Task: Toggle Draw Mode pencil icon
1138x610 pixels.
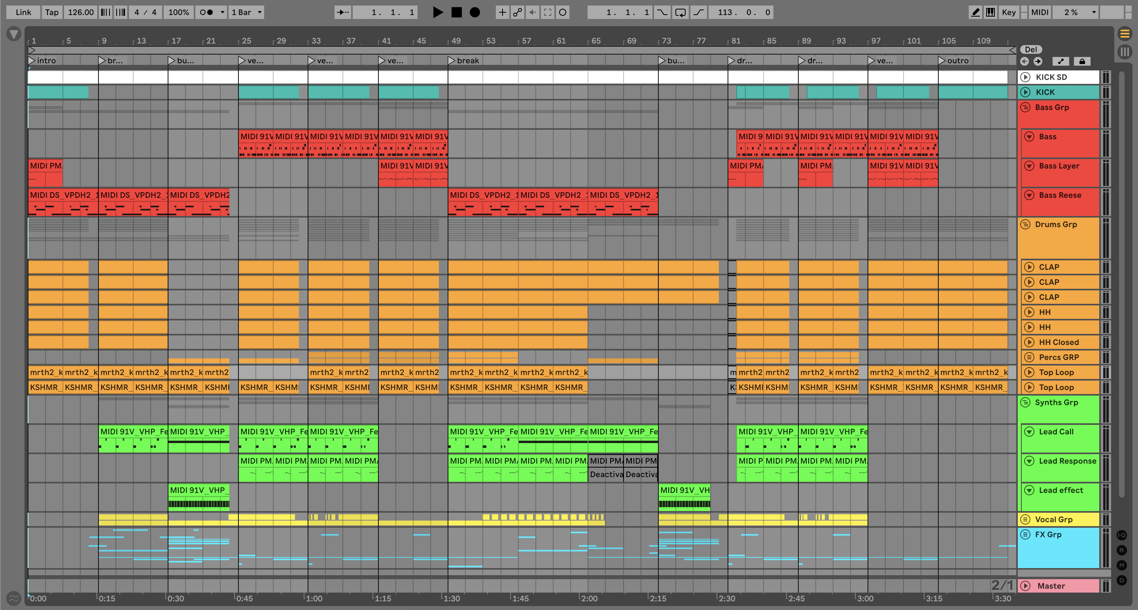Action: coord(975,12)
